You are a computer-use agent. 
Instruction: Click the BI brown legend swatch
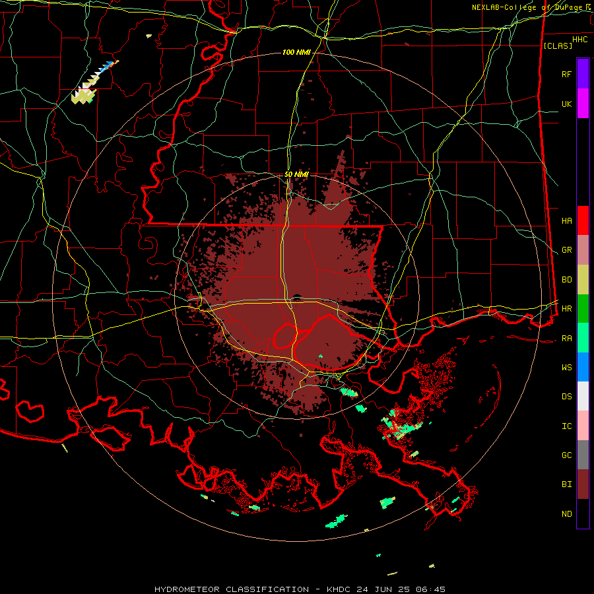[x=583, y=484]
